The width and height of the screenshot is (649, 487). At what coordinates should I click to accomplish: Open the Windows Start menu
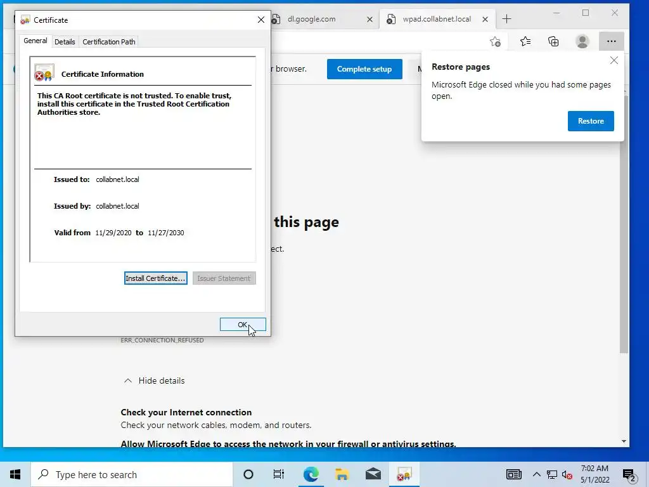point(15,474)
